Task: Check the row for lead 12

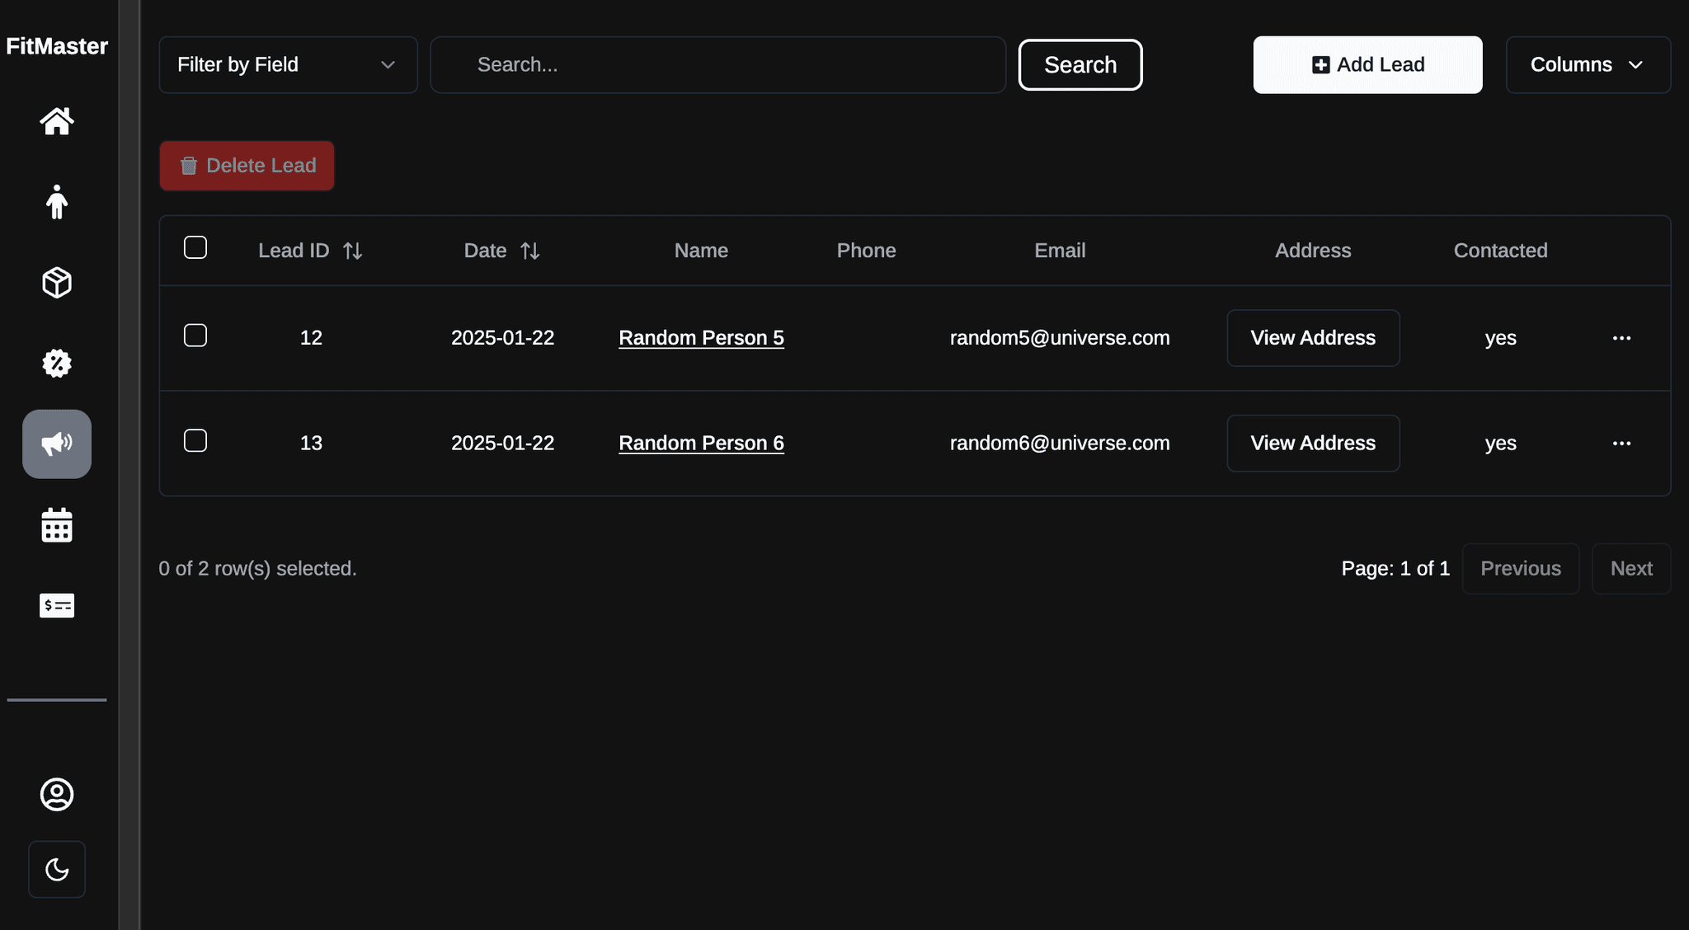Action: 195,336
